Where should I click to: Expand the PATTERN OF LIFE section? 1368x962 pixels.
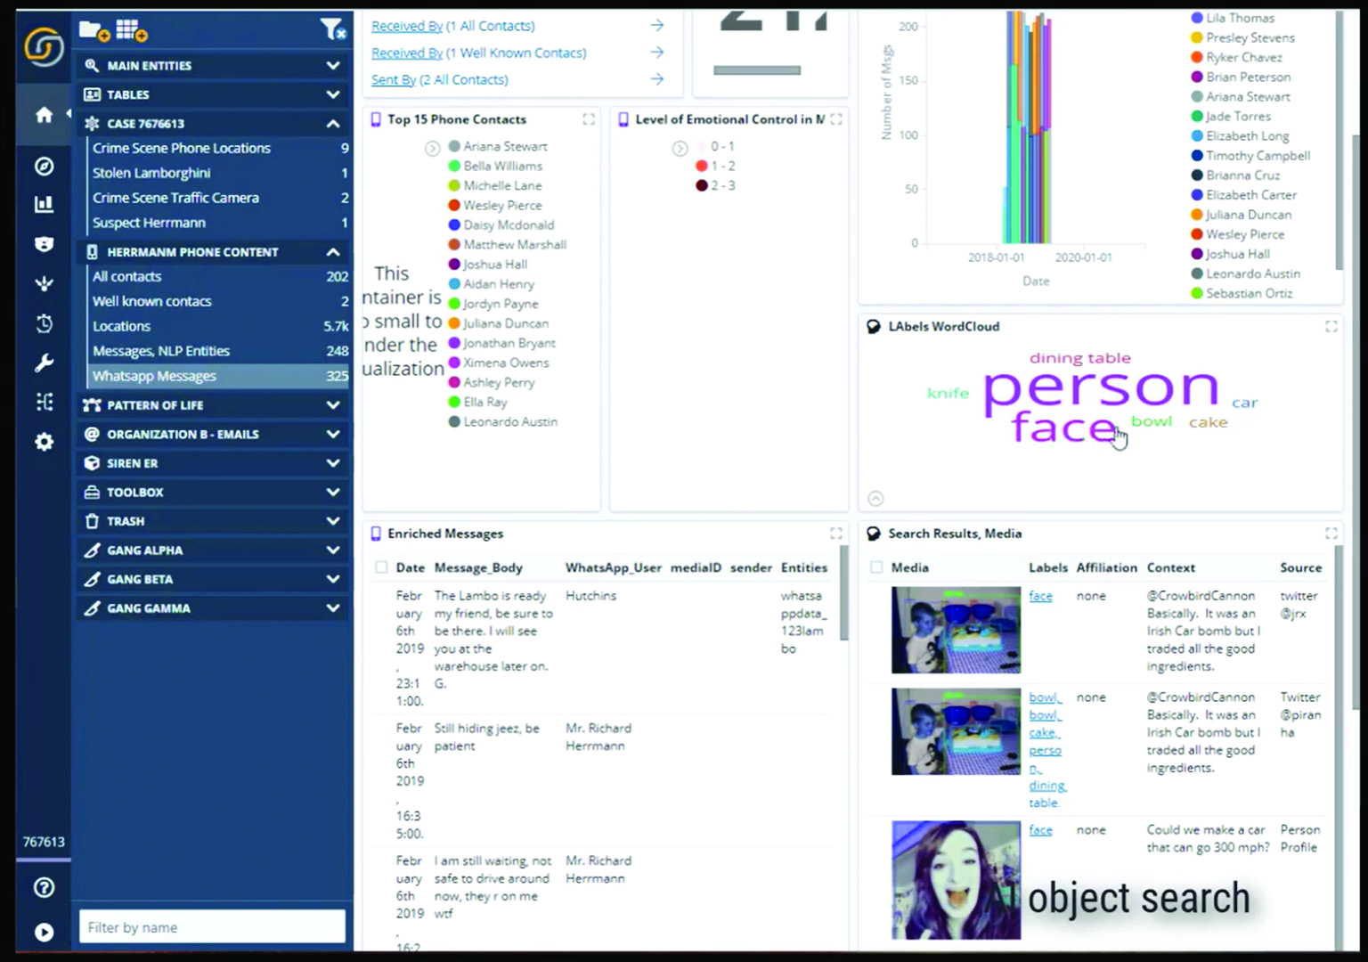(332, 405)
